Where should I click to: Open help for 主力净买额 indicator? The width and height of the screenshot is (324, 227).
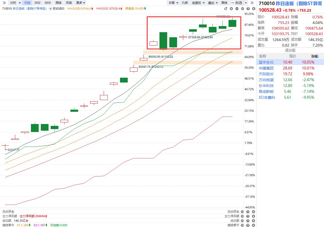tap(248, 216)
